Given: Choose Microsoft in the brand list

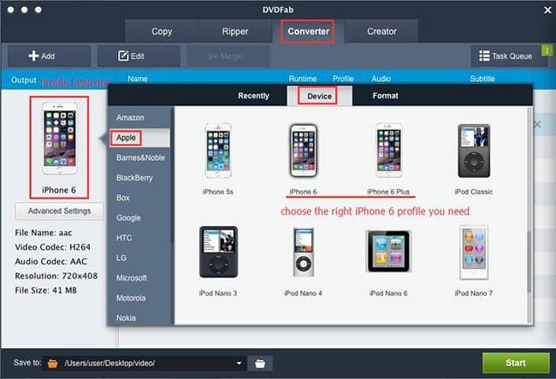Looking at the screenshot, I should tap(139, 278).
